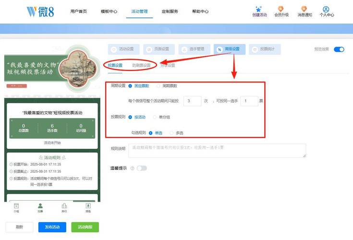Open 模板中心 in top navigation
Viewport: 353px width, 240px height.
pyautogui.click(x=109, y=12)
